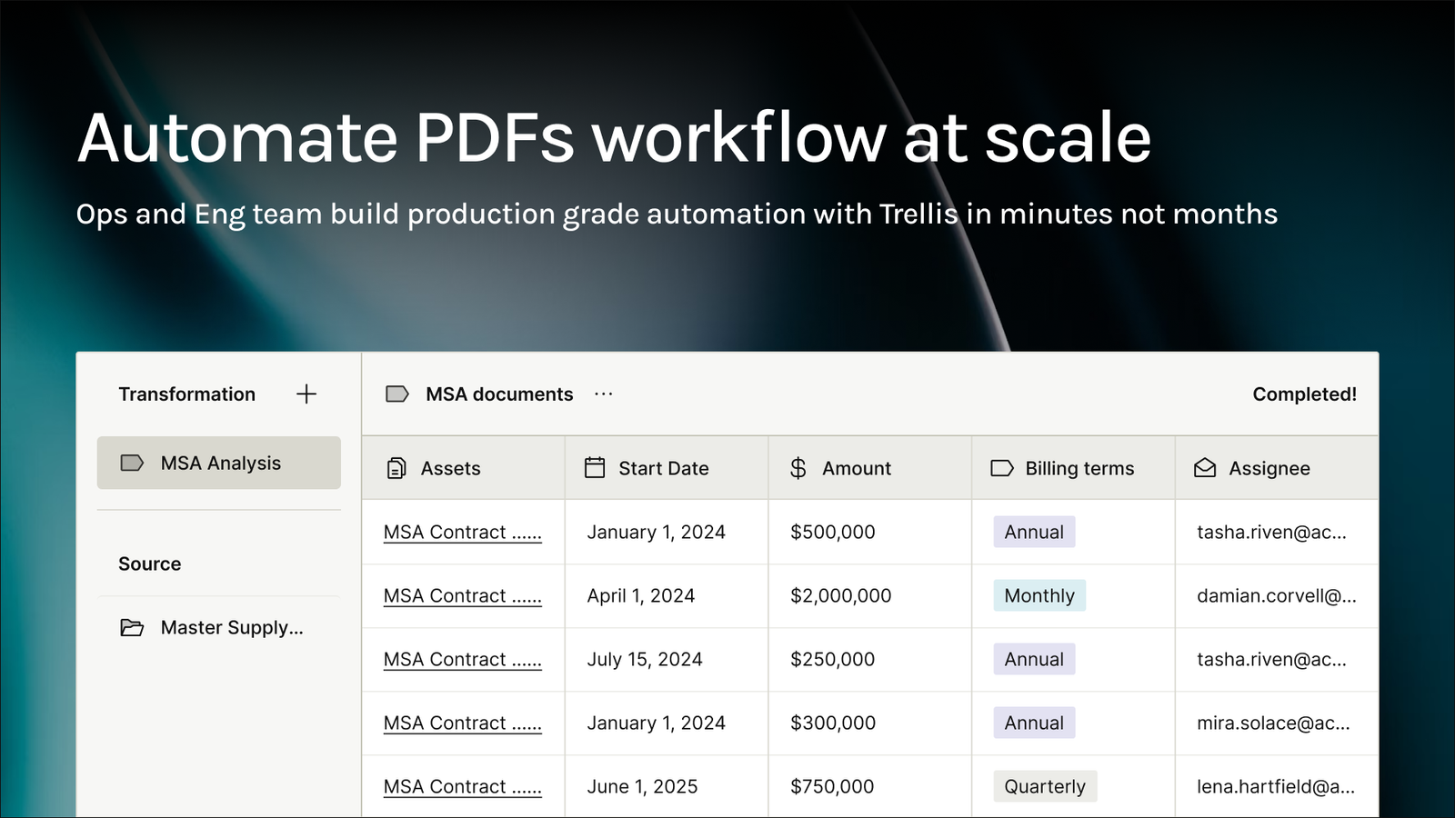1455x818 pixels.
Task: Click the Assignee envelope icon
Action: [x=1205, y=468]
